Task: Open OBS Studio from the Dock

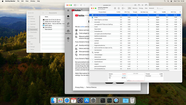Action: point(80,100)
